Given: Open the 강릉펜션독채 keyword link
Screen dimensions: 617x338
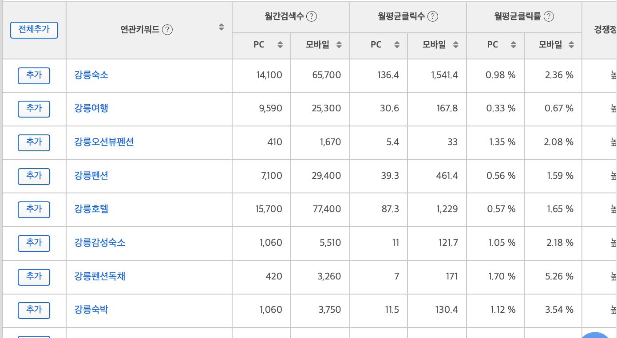Looking at the screenshot, I should [x=100, y=276].
